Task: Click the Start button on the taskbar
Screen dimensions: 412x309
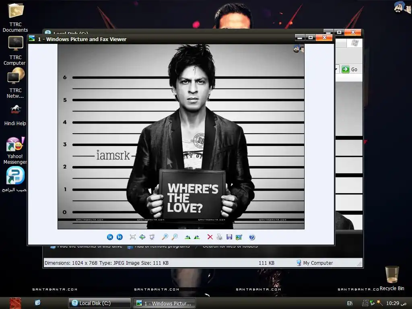Action: pos(15,303)
